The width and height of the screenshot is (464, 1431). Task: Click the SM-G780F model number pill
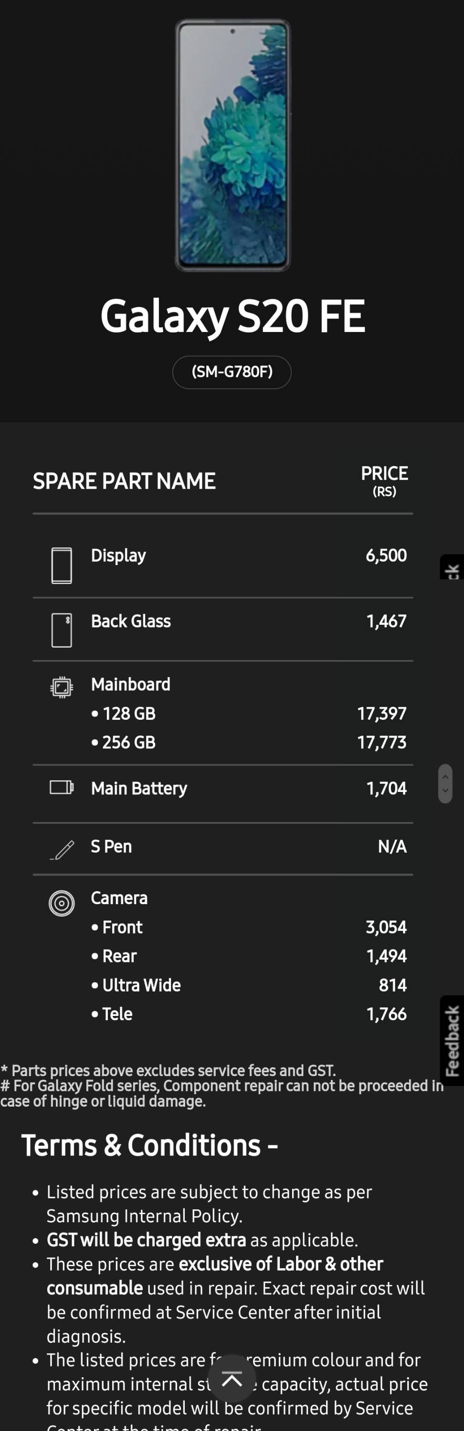coord(232,372)
